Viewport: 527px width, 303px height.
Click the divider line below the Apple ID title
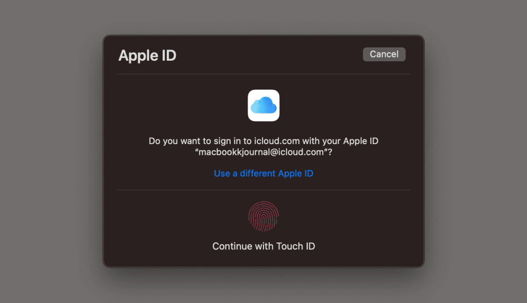click(263, 74)
